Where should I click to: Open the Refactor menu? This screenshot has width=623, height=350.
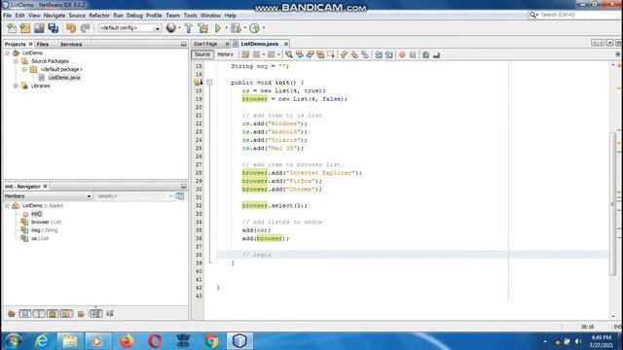(99, 16)
